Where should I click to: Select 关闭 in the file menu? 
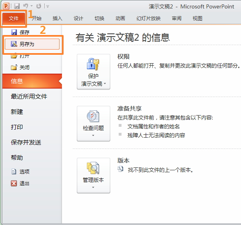coord(25,67)
